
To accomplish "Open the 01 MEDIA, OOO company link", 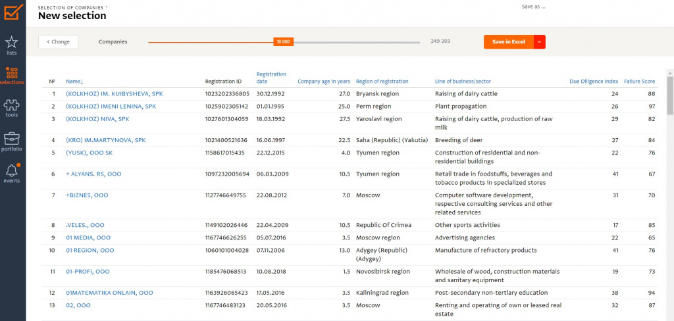I will click(x=88, y=237).
